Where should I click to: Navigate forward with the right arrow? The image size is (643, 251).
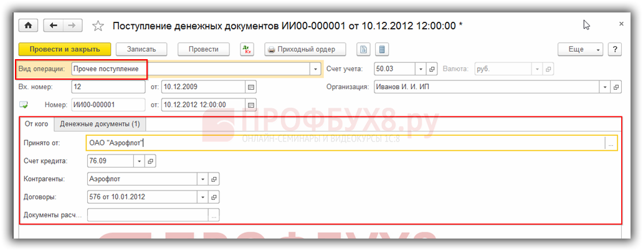tap(72, 26)
